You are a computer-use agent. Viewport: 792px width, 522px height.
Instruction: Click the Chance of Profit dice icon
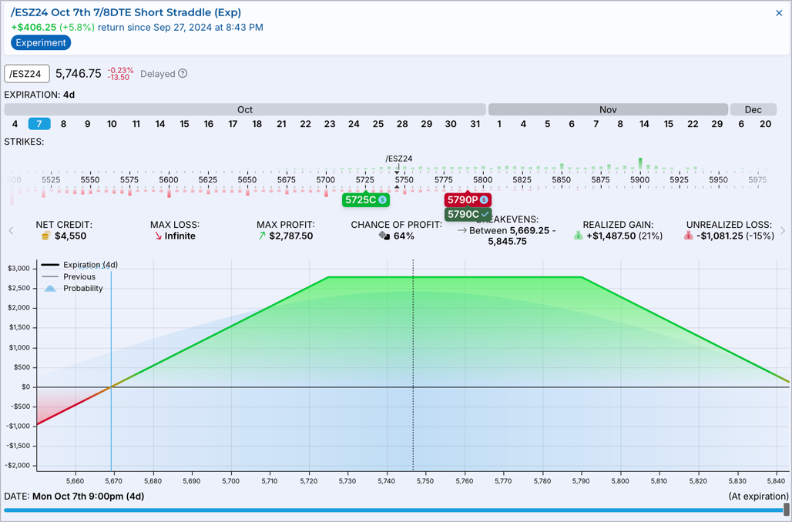click(x=384, y=236)
